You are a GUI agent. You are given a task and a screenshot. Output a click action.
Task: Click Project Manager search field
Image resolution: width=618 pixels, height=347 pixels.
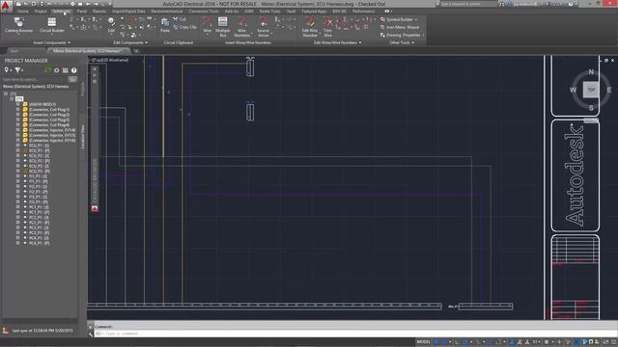pos(35,79)
